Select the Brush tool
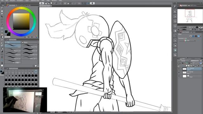Screen dimensions: 203x114 [x=2, y=34]
